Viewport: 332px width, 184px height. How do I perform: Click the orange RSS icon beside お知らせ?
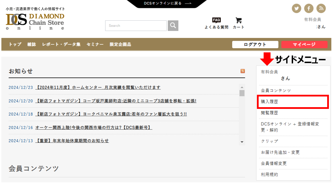coord(243,71)
